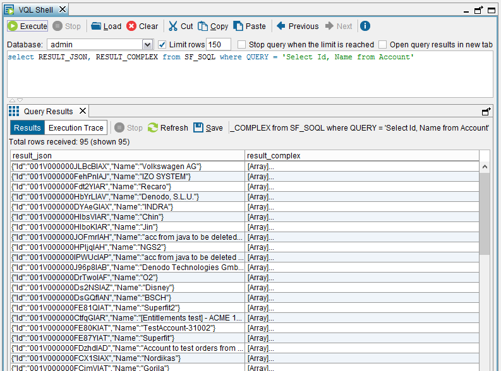This screenshot has height=371, width=501.
Task: Save the query results
Action: tap(208, 128)
